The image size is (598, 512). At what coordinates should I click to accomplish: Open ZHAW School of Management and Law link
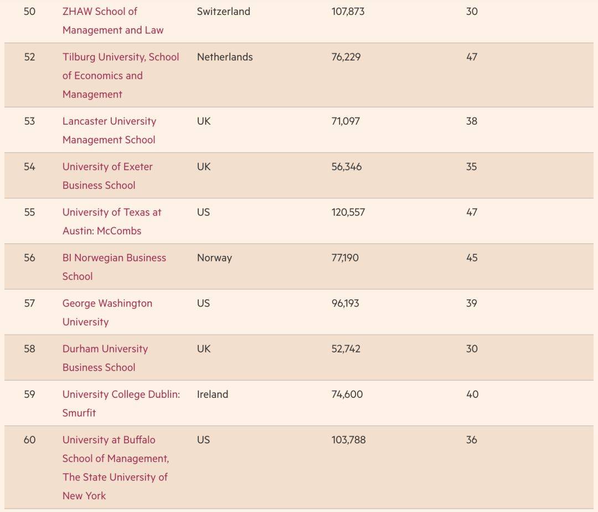coord(113,21)
